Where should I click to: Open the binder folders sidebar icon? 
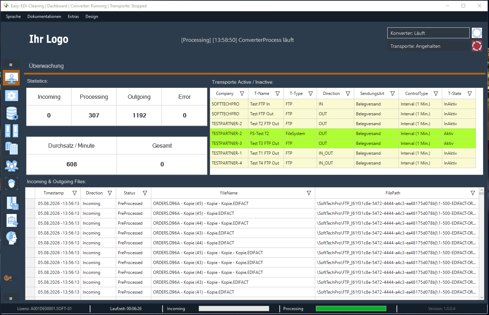coord(11,130)
